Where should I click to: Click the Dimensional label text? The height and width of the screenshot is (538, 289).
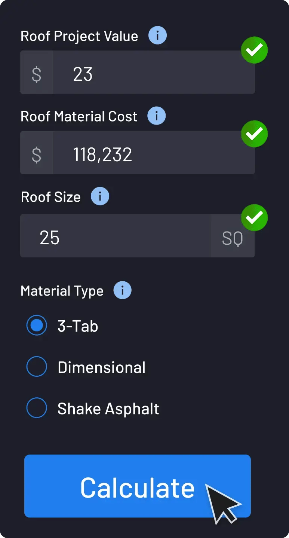pyautogui.click(x=101, y=367)
